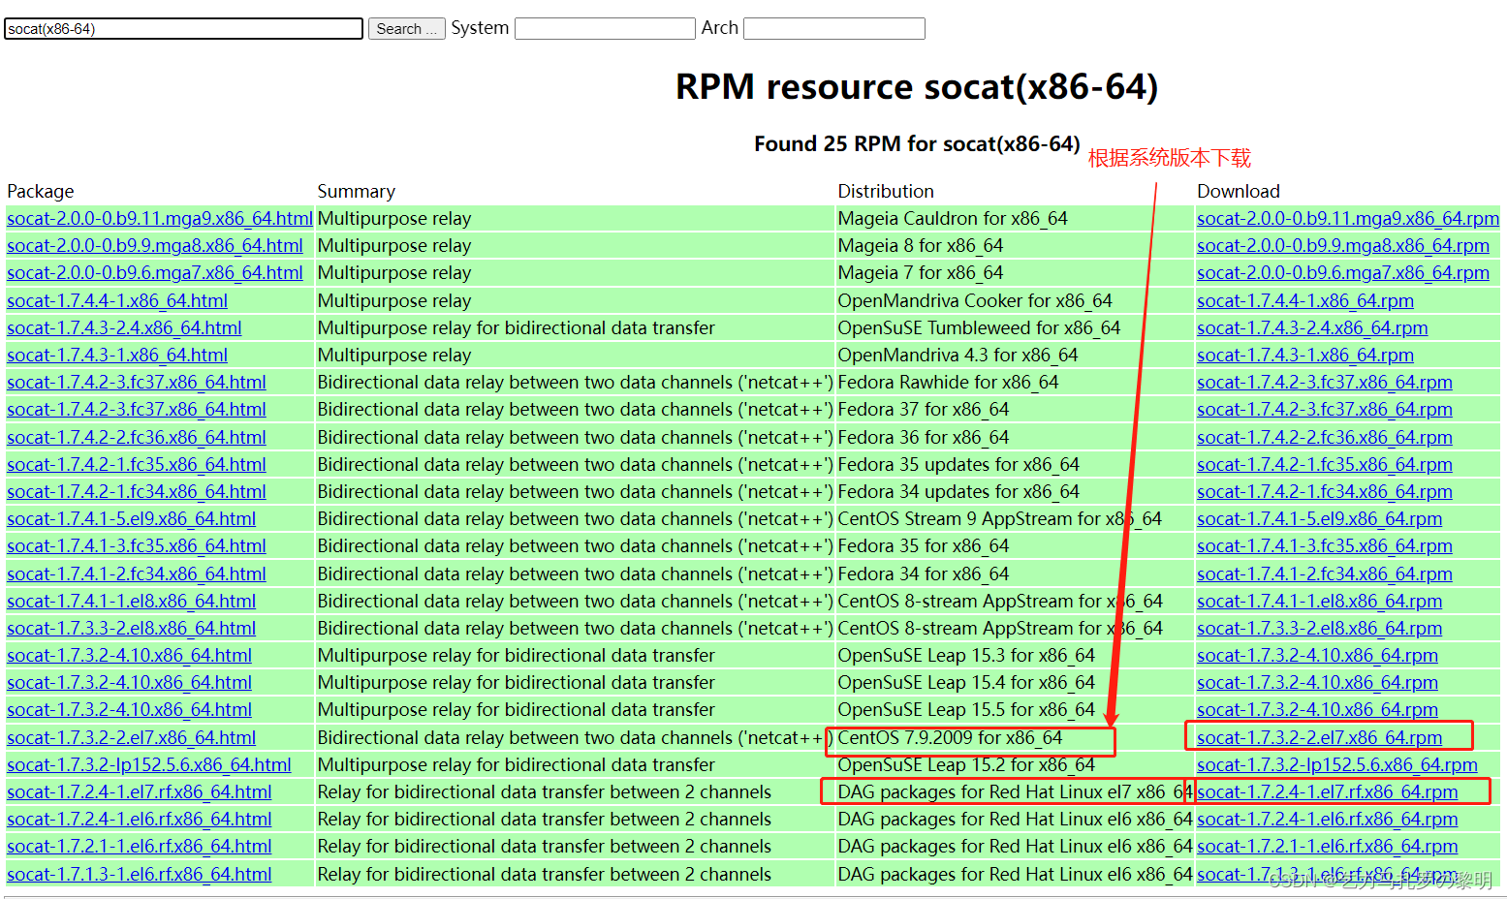1507x899 pixels.
Task: Open socat-1.7.4.3-2.4.x86_64.html link
Action: click(x=124, y=328)
